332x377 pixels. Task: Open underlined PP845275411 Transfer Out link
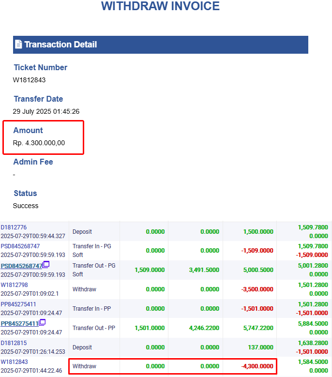tap(20, 324)
